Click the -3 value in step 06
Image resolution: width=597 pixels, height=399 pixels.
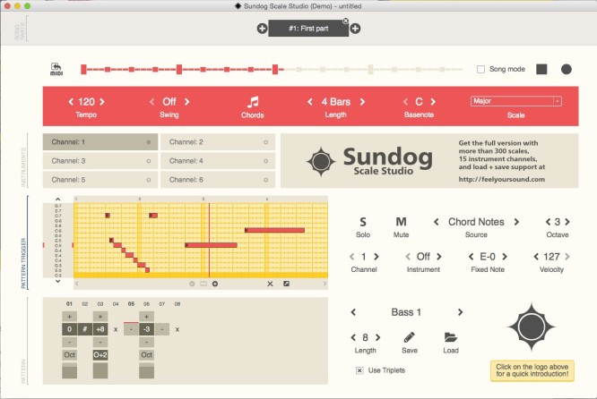point(147,329)
